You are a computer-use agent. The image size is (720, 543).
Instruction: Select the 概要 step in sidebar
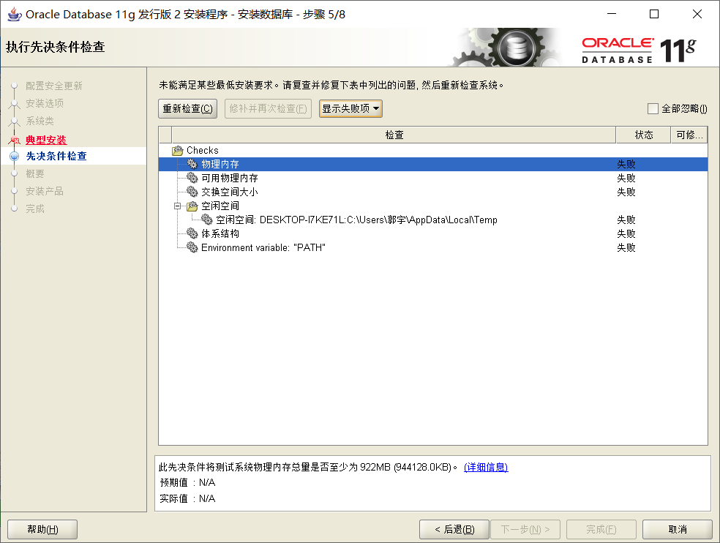click(x=35, y=173)
